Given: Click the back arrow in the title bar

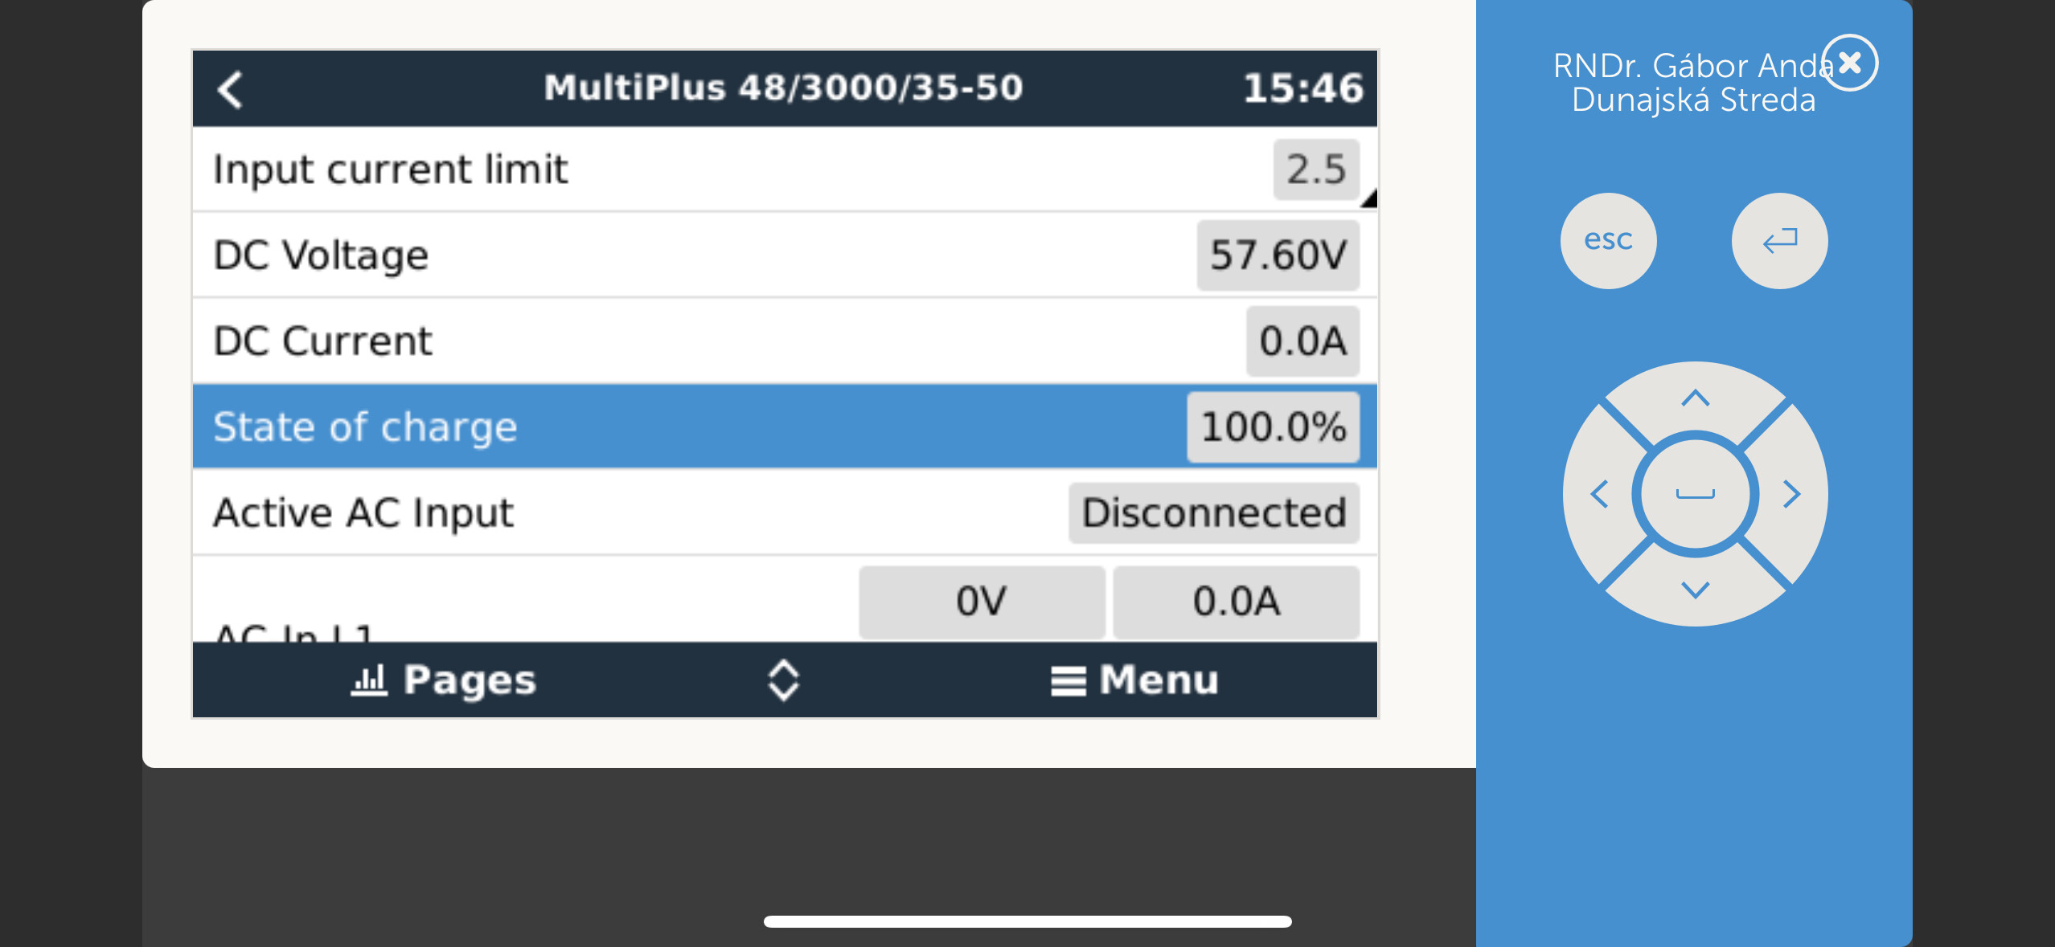Looking at the screenshot, I should pos(231,89).
